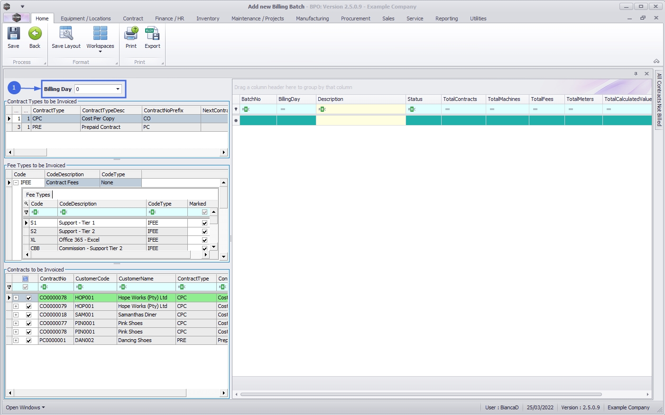This screenshot has height=415, width=665.
Task: Switch to the Inventory ribbon tab
Action: click(208, 18)
